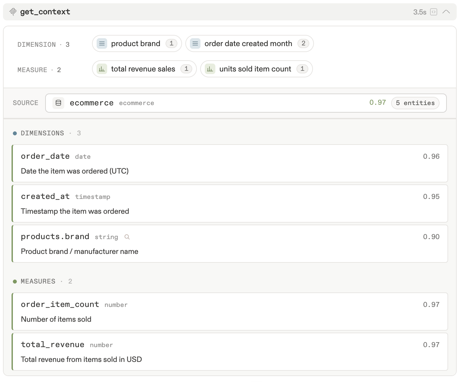Collapse the get_context panel with the chevron
The width and height of the screenshot is (461, 382).
point(446,12)
